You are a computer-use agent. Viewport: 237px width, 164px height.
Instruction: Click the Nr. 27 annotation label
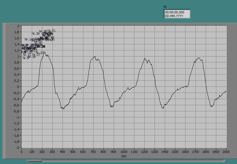click(36, 54)
